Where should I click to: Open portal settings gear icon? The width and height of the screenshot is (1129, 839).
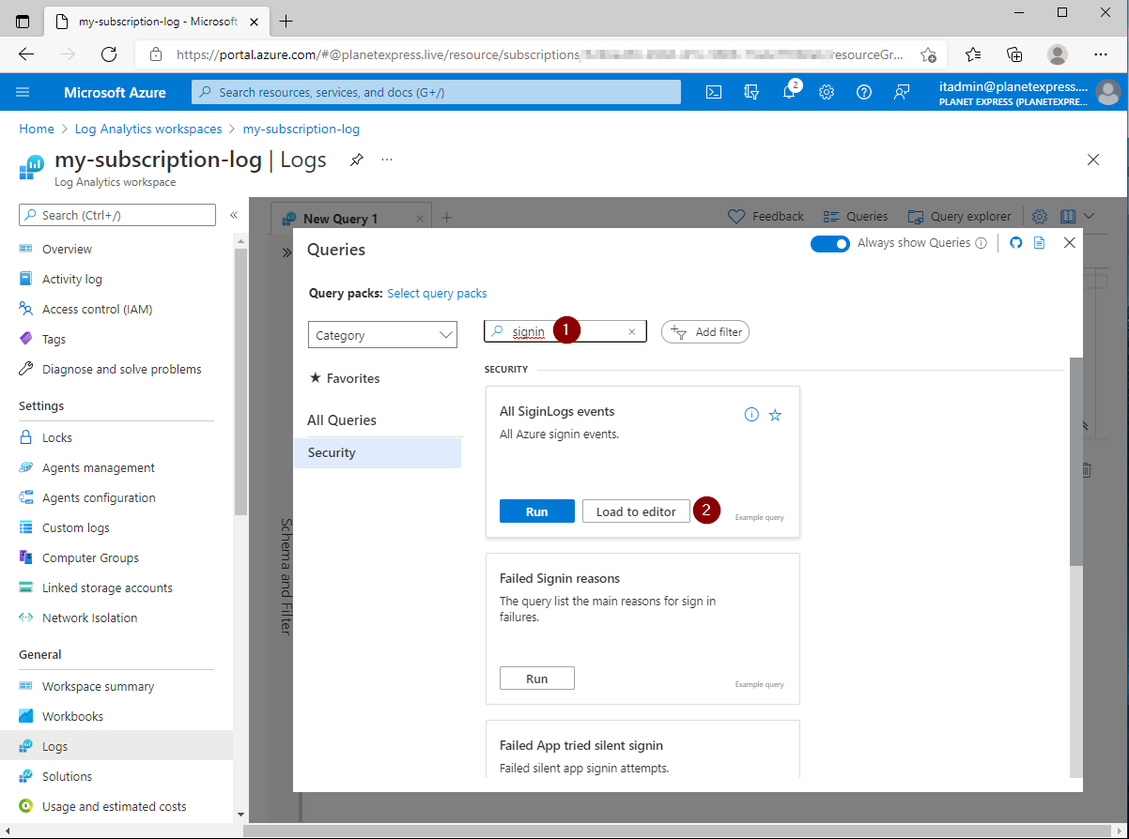pos(827,92)
